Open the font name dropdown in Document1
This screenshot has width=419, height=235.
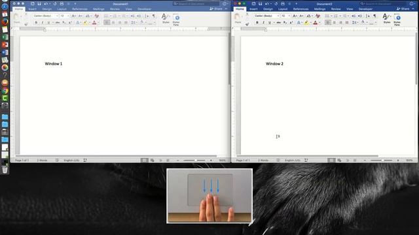(x=57, y=16)
